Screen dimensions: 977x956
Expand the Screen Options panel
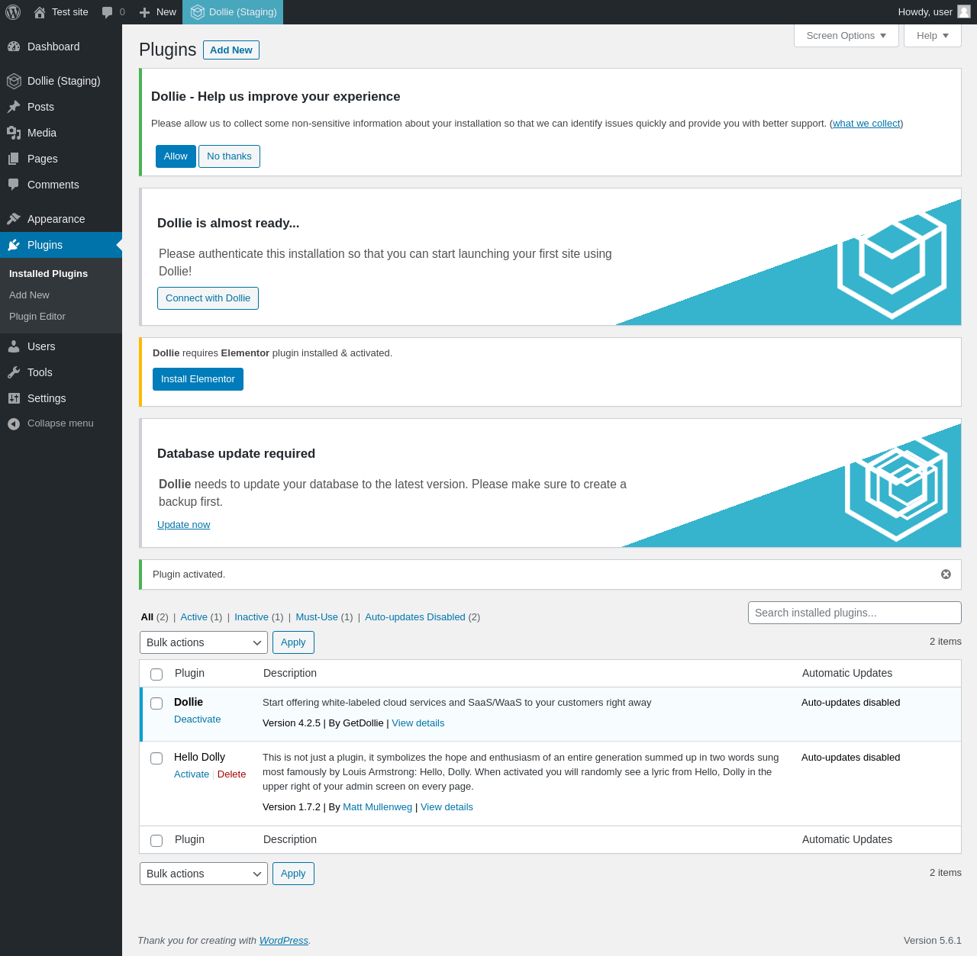pyautogui.click(x=846, y=36)
